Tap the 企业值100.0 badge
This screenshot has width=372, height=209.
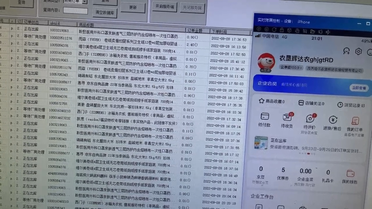(x=291, y=67)
